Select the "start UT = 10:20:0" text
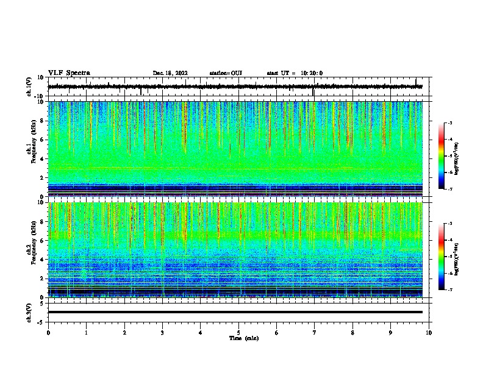The width and height of the screenshot is (483, 373). point(295,73)
